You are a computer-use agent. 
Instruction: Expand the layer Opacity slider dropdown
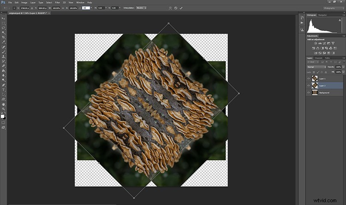click(x=343, y=67)
